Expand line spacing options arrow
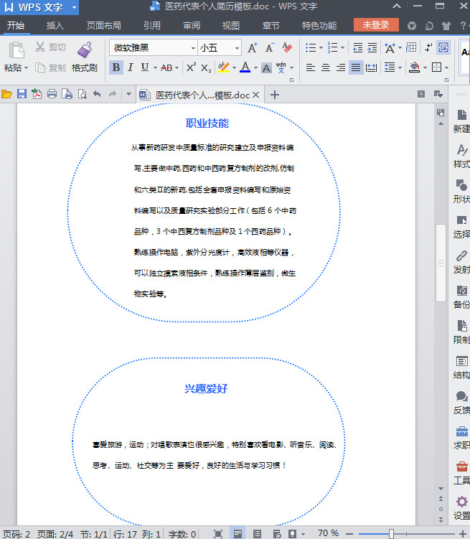Screen dimensions: 470x539 [x=400, y=67]
